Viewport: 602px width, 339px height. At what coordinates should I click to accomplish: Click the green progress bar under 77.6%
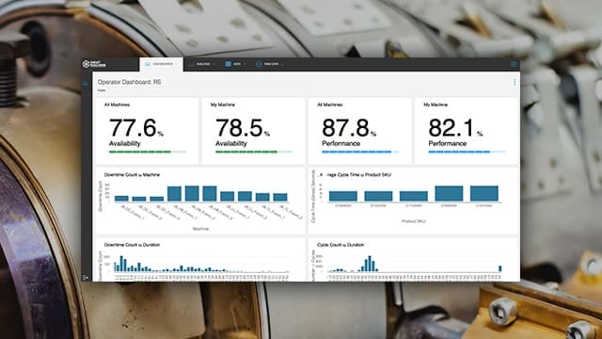[148, 152]
